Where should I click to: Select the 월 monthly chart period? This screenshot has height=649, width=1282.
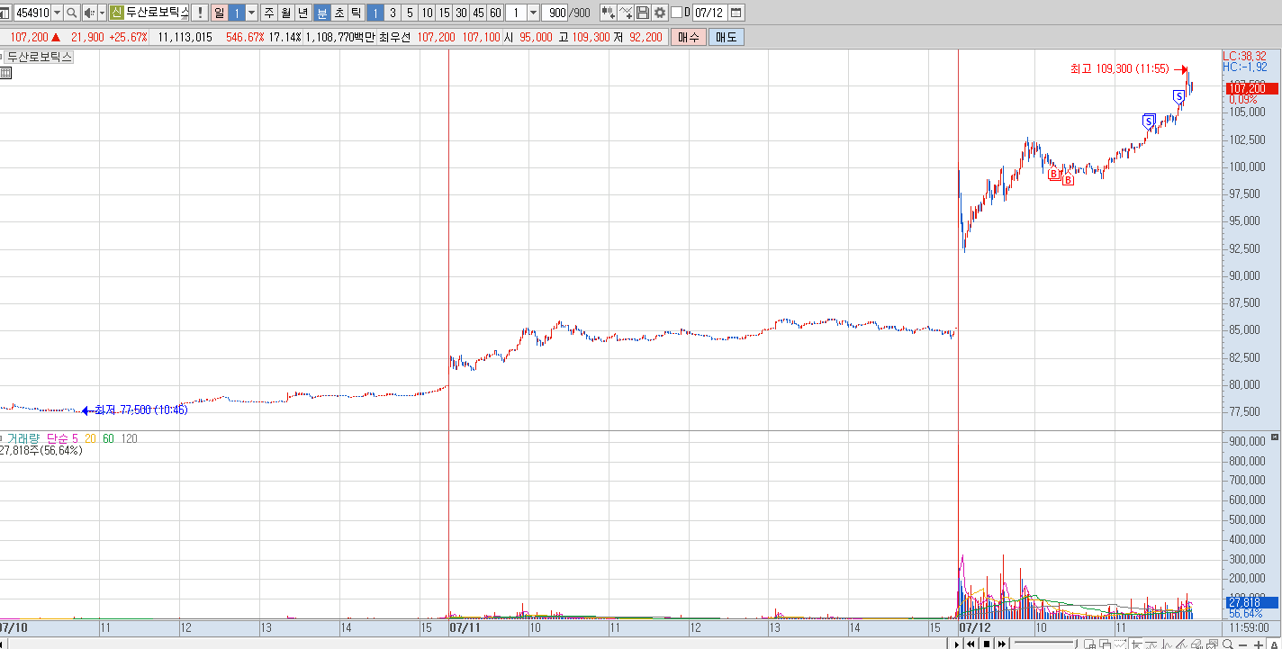coord(285,13)
